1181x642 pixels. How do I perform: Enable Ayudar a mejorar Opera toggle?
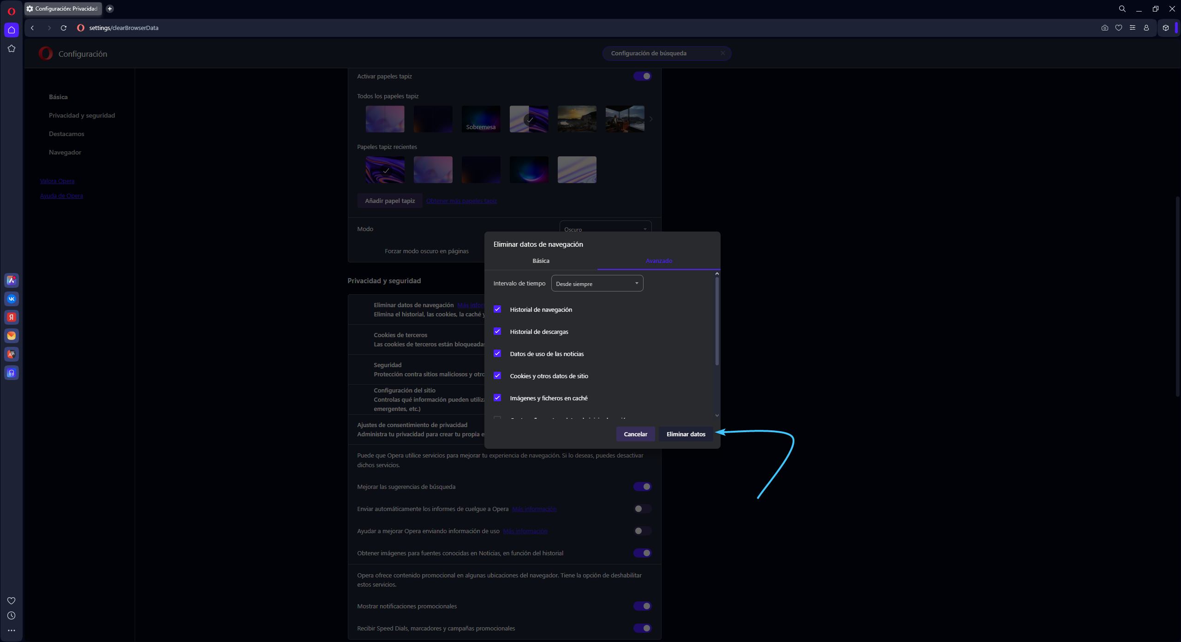[643, 531]
